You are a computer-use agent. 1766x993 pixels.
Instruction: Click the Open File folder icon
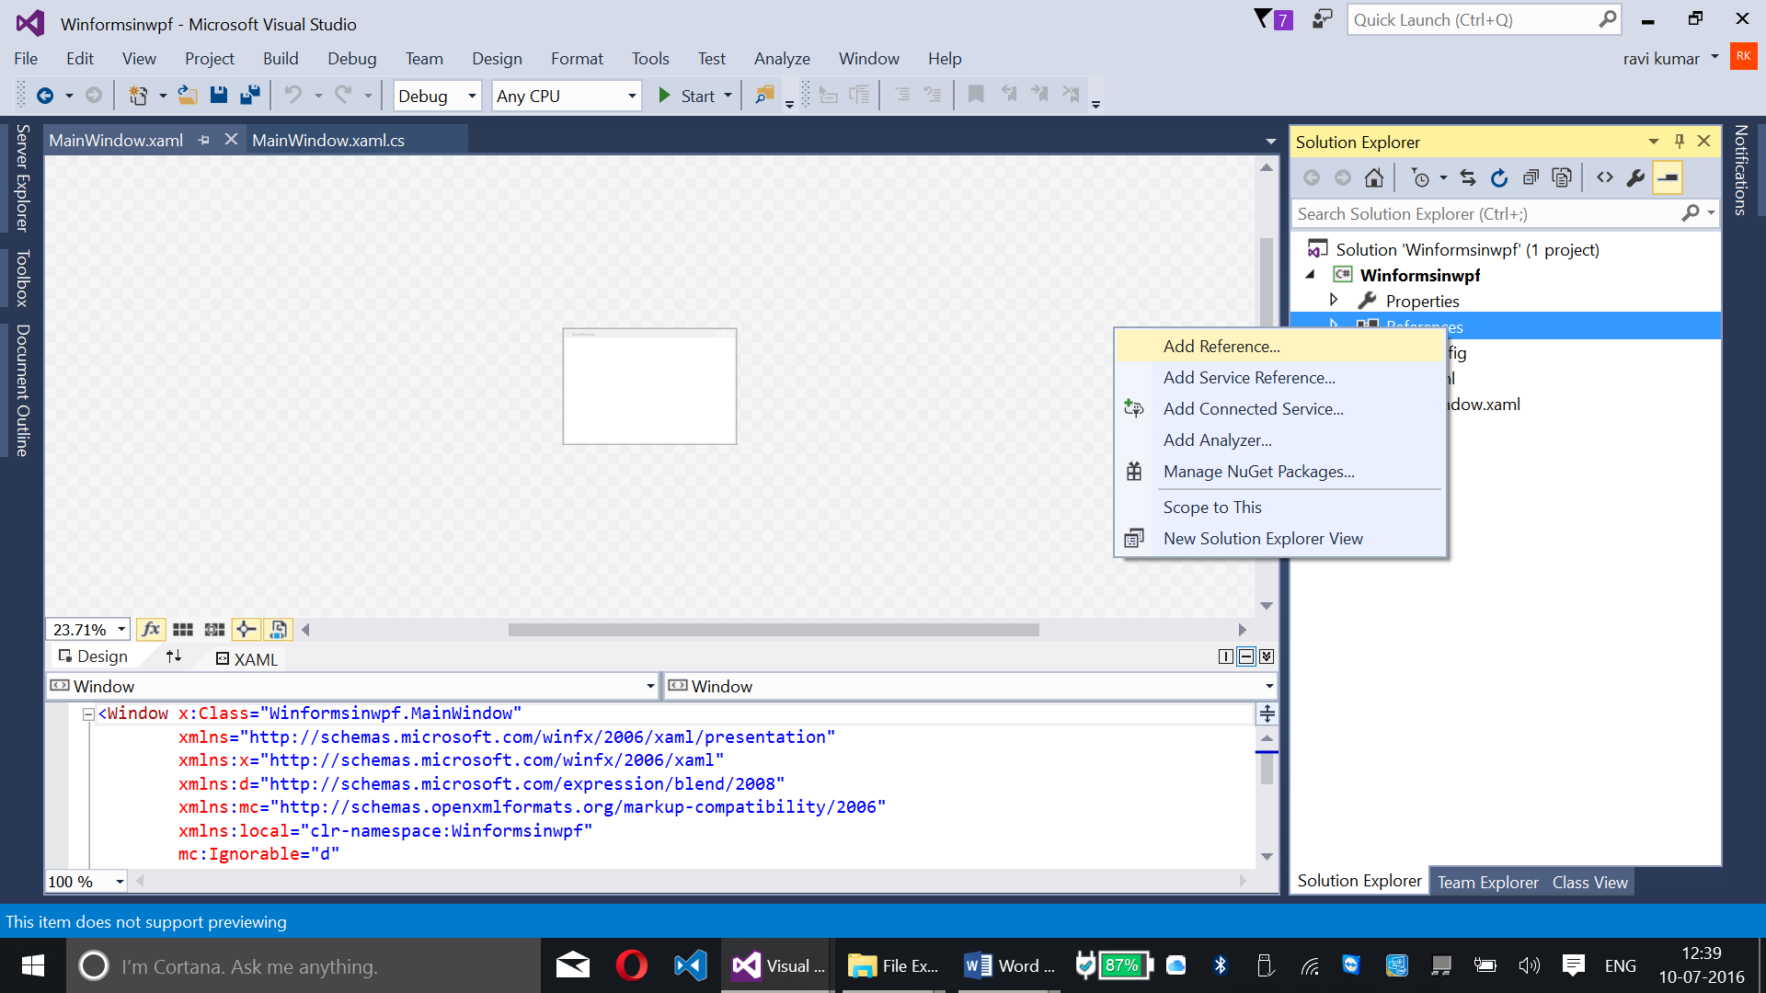188,95
